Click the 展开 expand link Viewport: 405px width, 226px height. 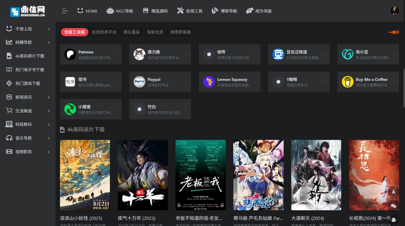pos(394,33)
